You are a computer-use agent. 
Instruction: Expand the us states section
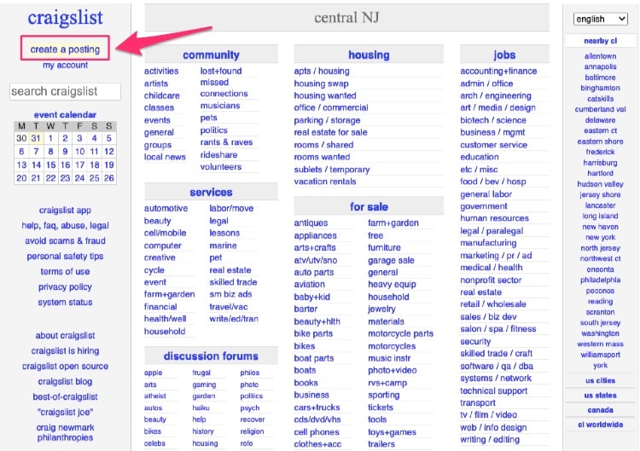(600, 395)
